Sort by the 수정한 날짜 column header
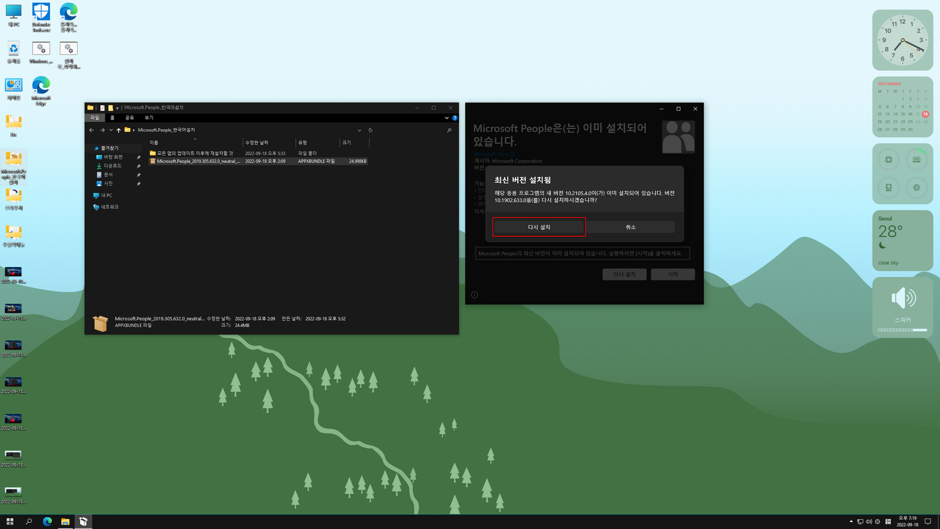Viewport: 940px width, 529px height. [269, 143]
